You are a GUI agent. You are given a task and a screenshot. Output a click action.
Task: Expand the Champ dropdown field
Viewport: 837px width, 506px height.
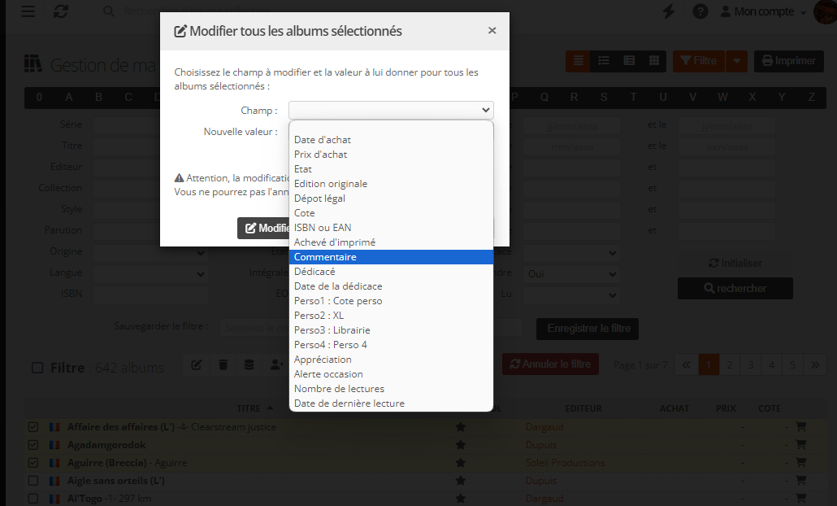point(391,110)
